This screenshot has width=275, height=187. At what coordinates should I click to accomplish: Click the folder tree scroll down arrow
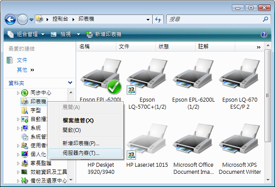point(71,180)
